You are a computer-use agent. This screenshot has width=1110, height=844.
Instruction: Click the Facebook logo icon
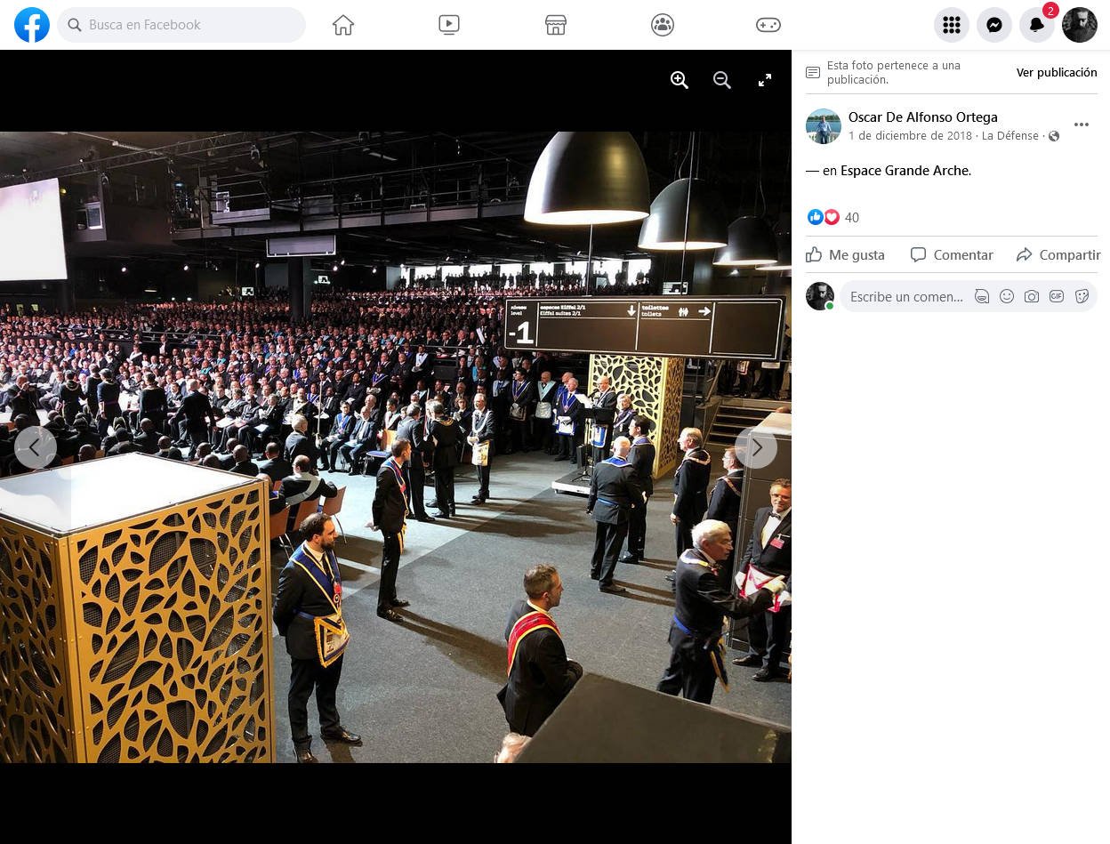[x=32, y=25]
